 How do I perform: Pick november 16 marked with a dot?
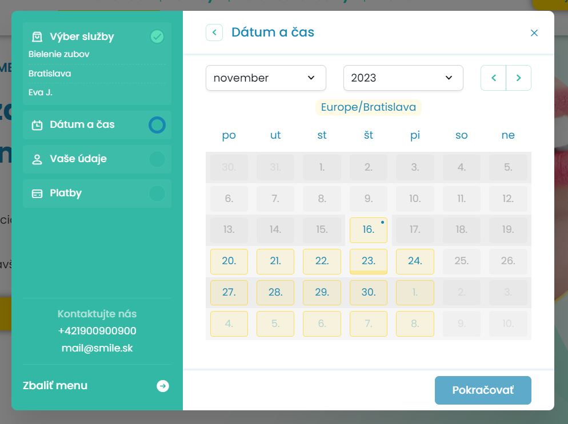pyautogui.click(x=369, y=230)
